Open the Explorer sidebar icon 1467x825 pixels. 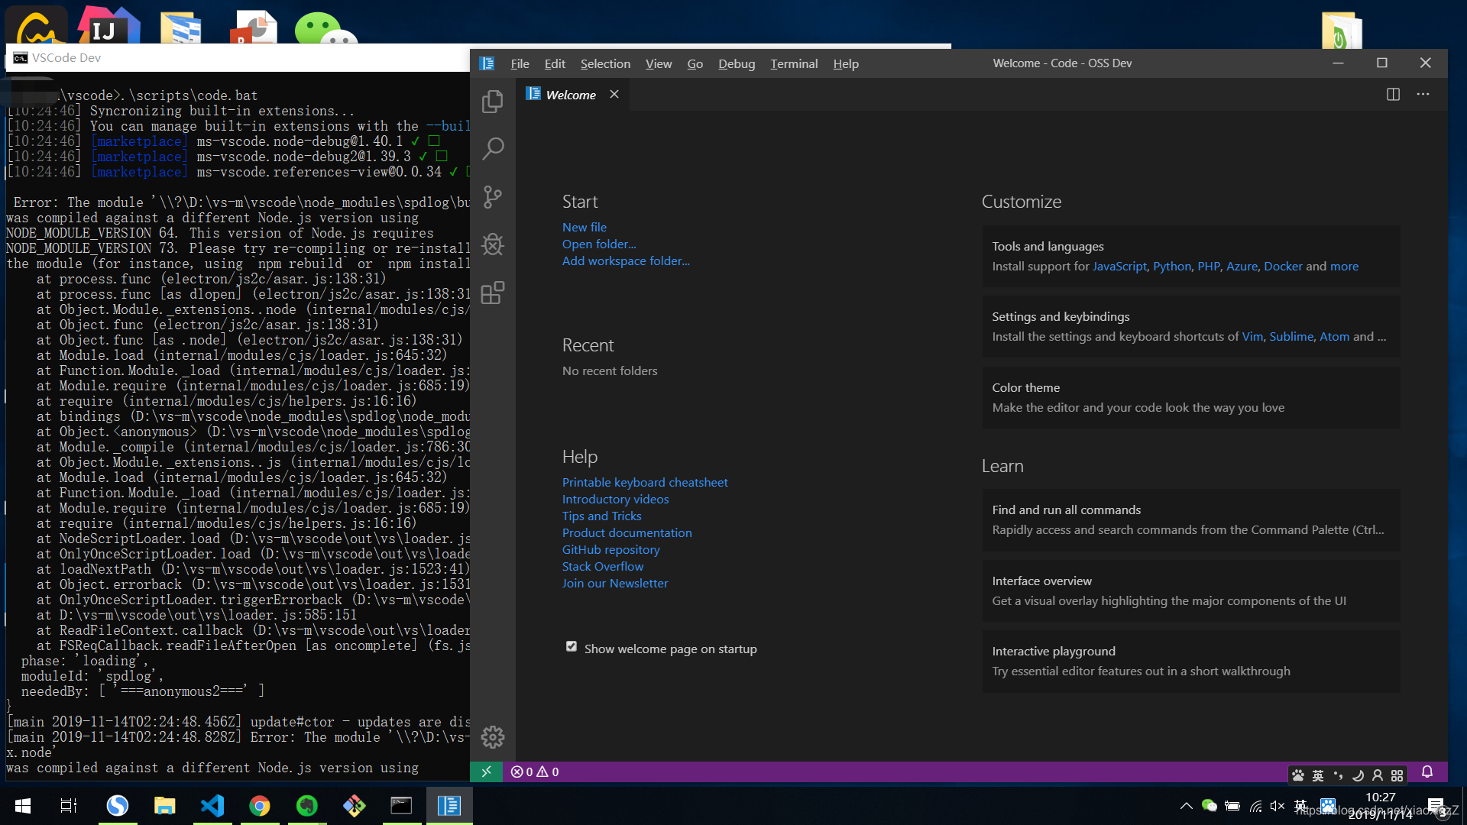coord(493,101)
